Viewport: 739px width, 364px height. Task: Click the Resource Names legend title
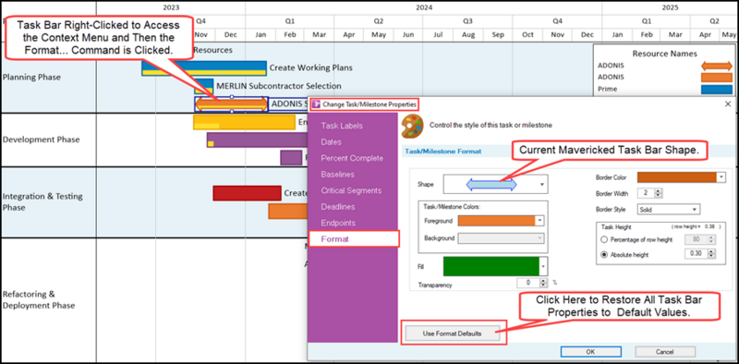[664, 55]
